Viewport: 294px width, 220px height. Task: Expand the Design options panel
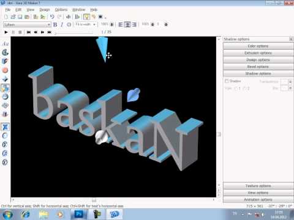coord(258,60)
